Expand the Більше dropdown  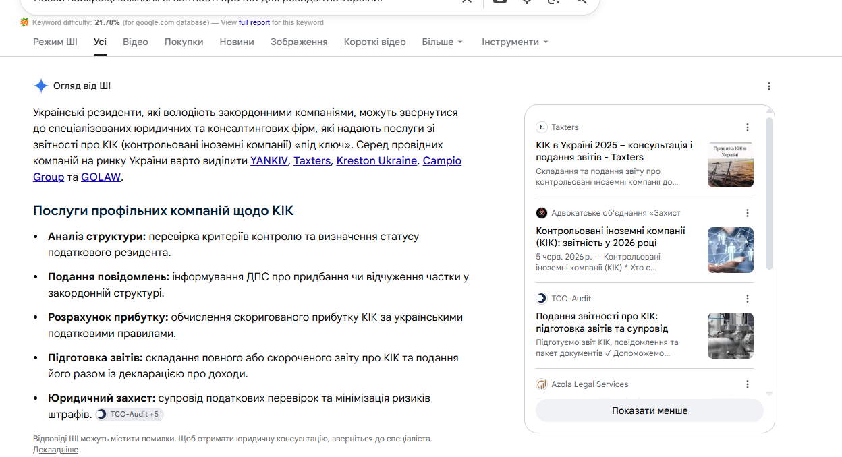[x=443, y=42]
